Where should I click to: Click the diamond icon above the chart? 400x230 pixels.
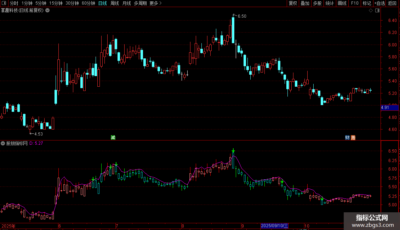pos(371,11)
